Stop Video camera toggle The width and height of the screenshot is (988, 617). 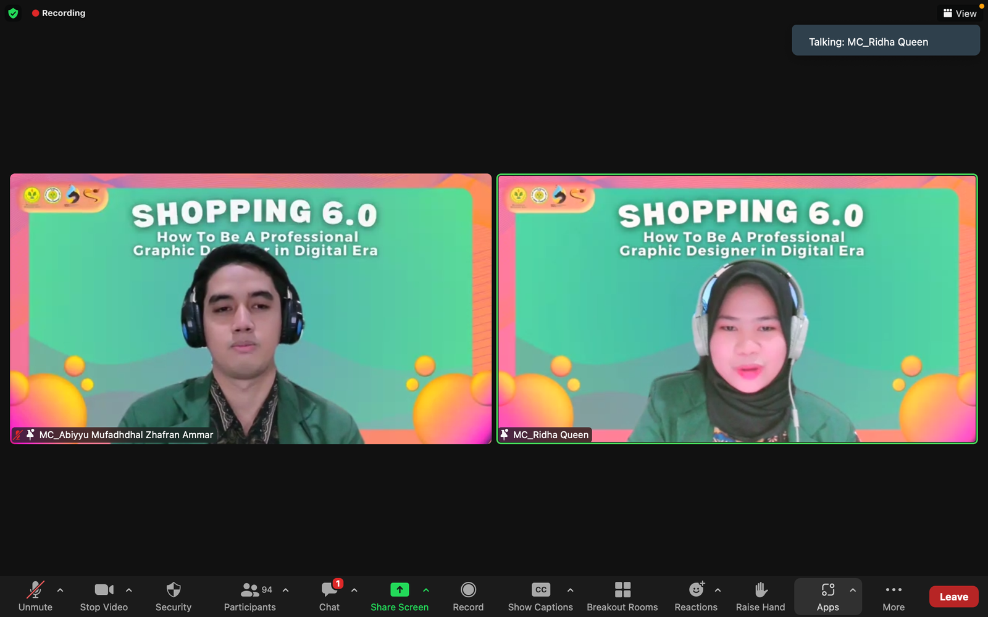104,596
